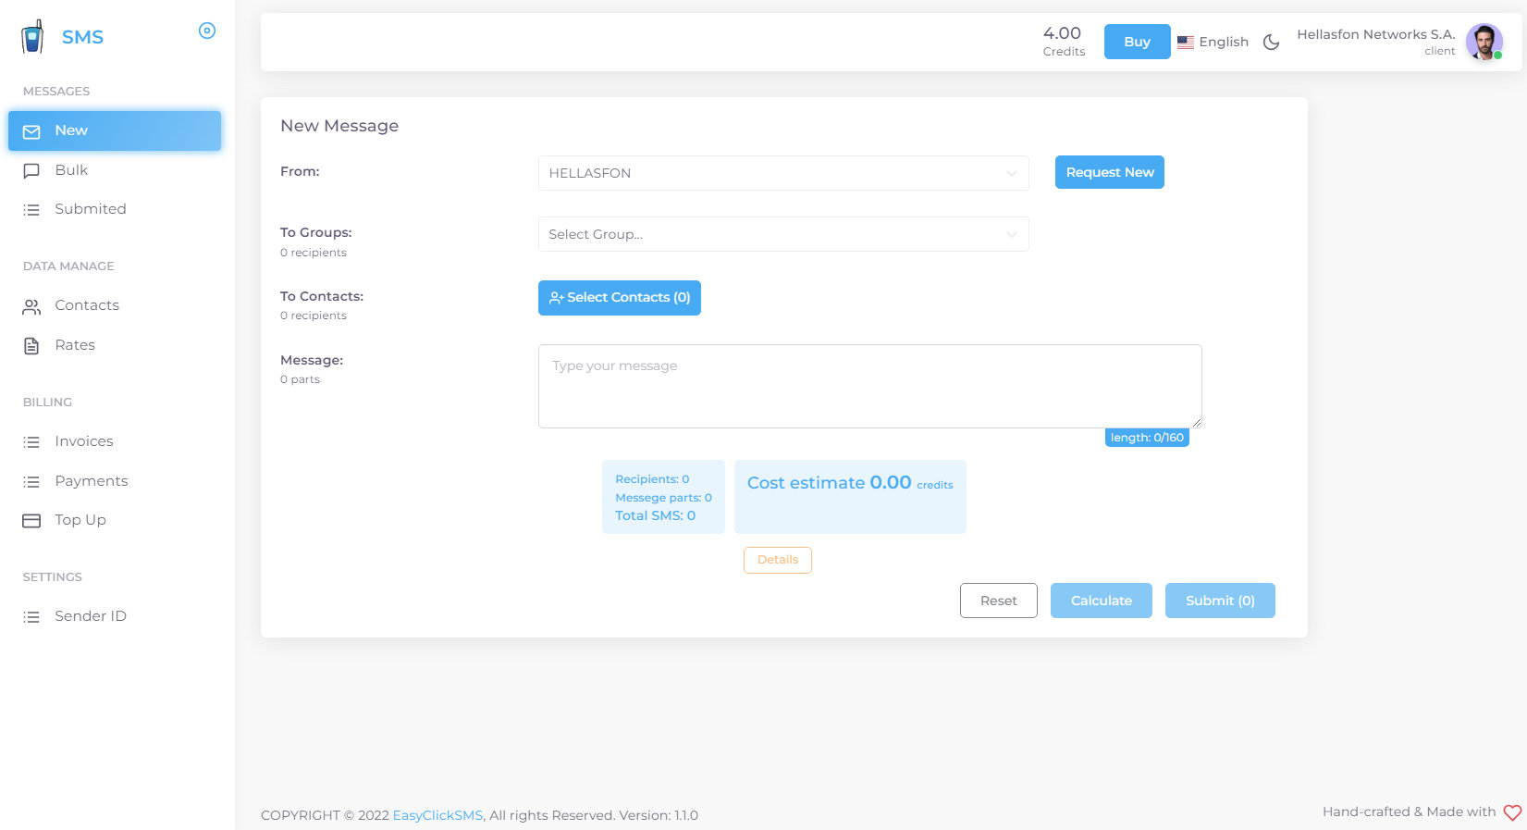The height and width of the screenshot is (830, 1527).
Task: Open the Bulk messages menu item
Action: click(115, 170)
